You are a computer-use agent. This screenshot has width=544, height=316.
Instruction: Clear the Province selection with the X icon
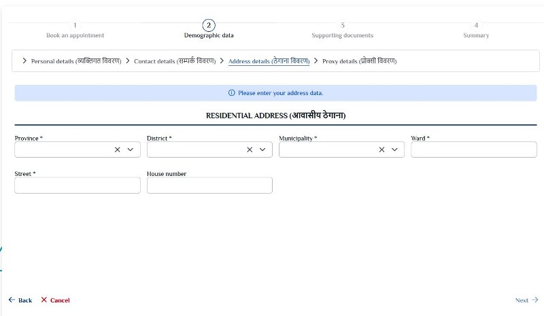(117, 150)
